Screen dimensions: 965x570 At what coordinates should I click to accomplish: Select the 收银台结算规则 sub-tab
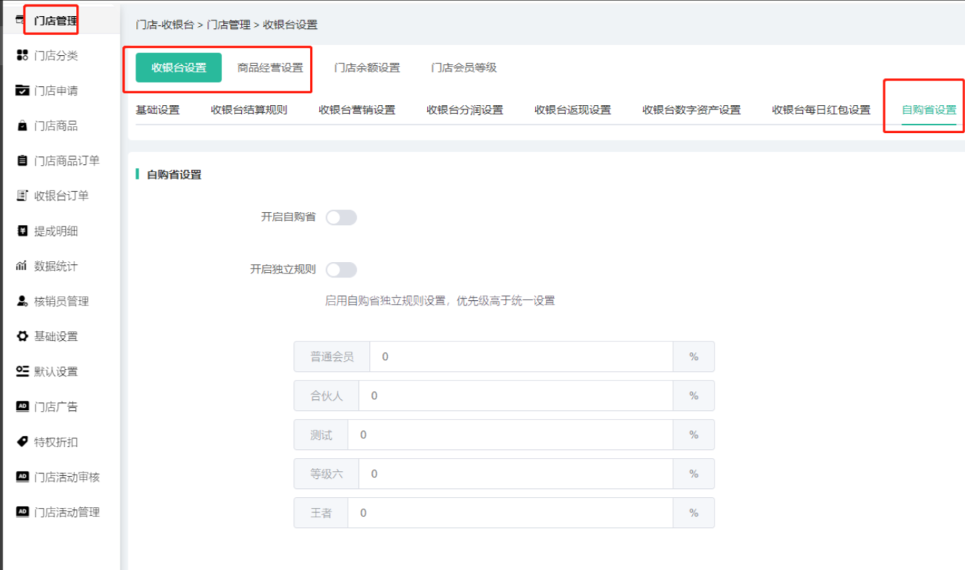tap(249, 110)
